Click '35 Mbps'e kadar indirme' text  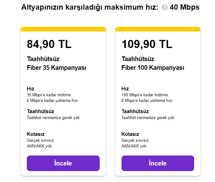(49, 95)
